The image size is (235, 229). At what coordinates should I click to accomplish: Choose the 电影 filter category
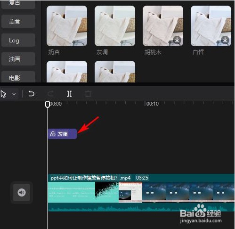[18, 77]
